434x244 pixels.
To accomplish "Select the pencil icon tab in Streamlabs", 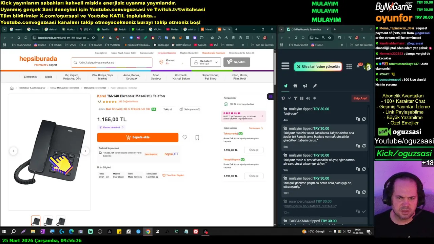I will [x=315, y=86].
